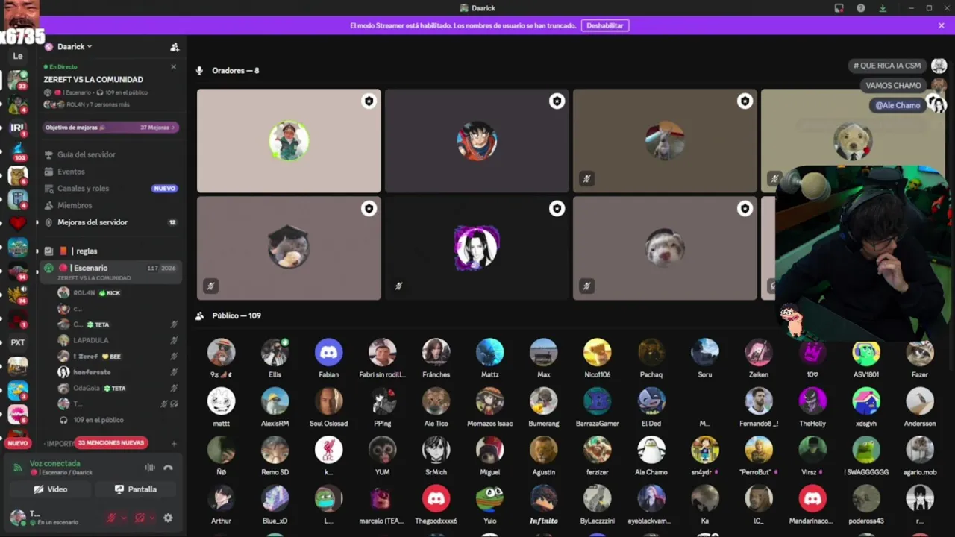Toggle deafen headphones in user panel

coord(140,518)
